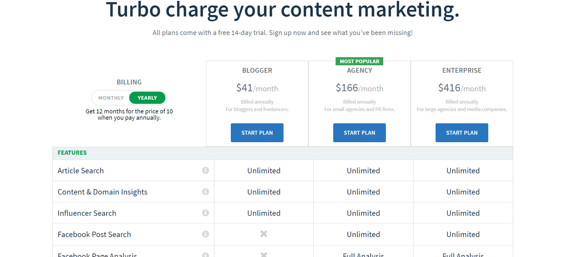Start the Agency plan
The height and width of the screenshot is (257, 564).
pos(359,133)
